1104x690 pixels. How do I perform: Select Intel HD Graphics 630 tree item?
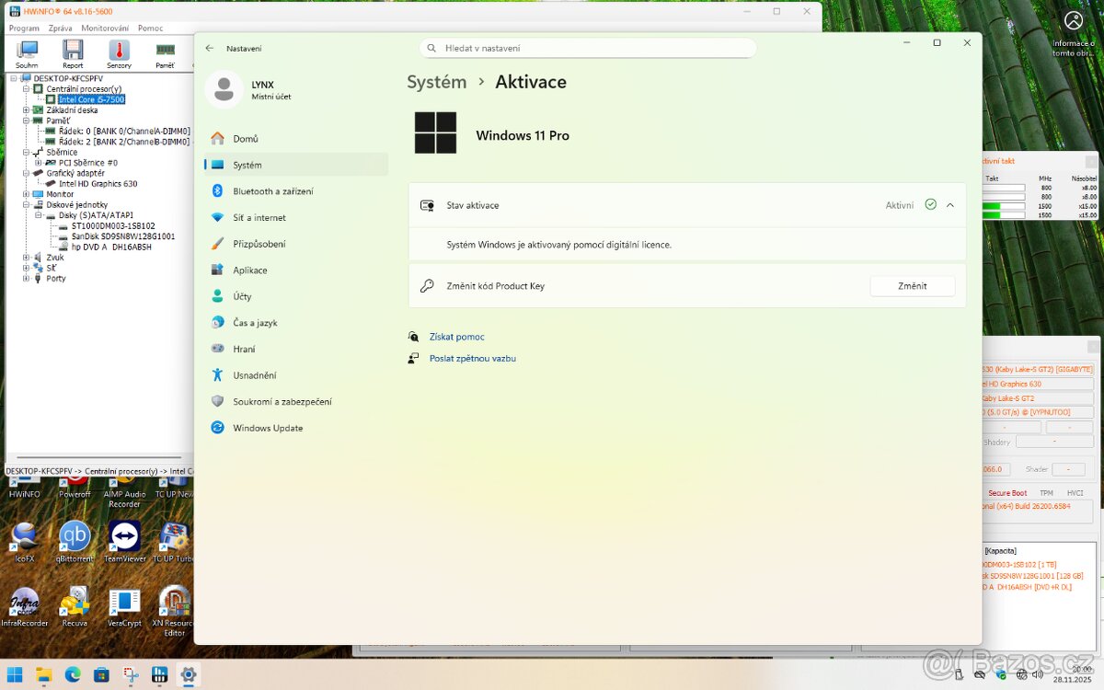tap(98, 184)
